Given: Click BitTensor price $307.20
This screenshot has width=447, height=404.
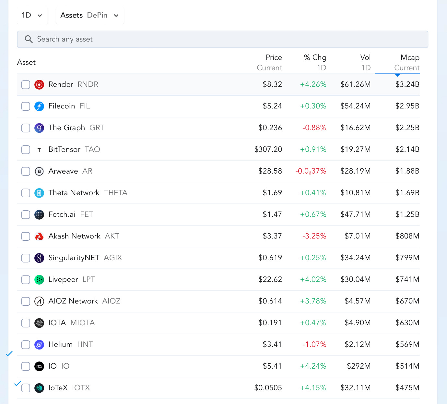Looking at the screenshot, I should (268, 149).
